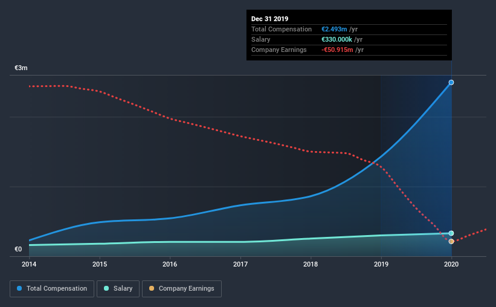Click the 2017 x-axis label
This screenshot has width=496, height=307.
tap(240, 264)
